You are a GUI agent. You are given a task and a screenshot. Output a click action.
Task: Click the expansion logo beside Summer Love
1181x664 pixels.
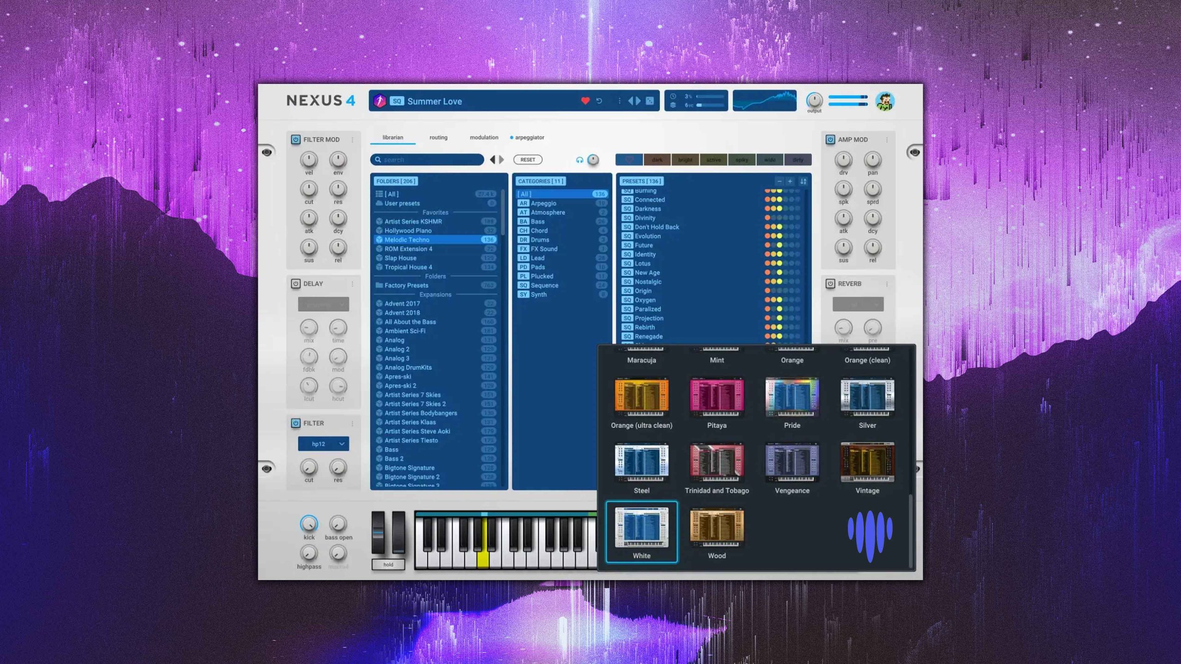coord(379,101)
